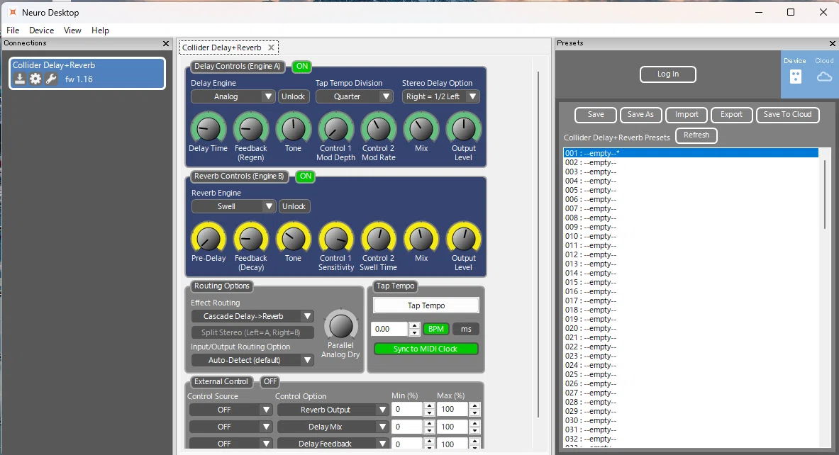Toggle Delay Controls Engine A ON button
This screenshot has height=455, width=839.
coord(302,67)
